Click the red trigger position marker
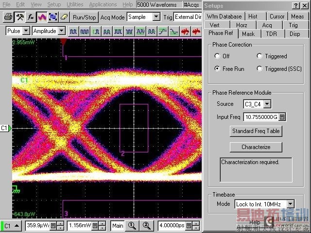 point(64,42)
